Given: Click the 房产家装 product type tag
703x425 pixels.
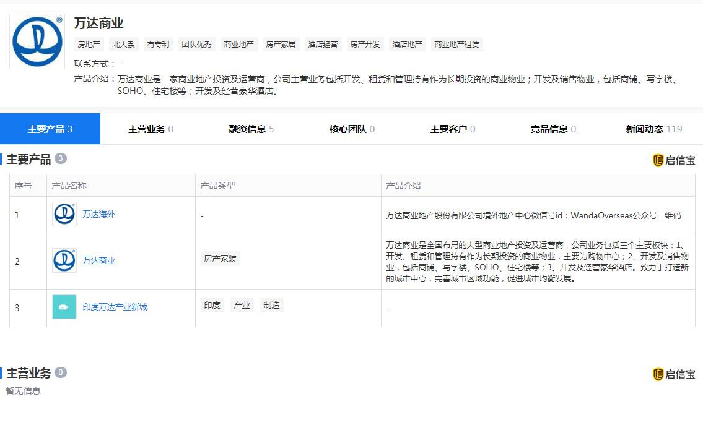Looking at the screenshot, I should 220,259.
